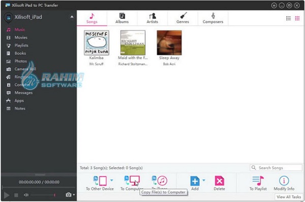Take a snapshot with the camera button
Screen dimensions: 305x202
(68, 194)
